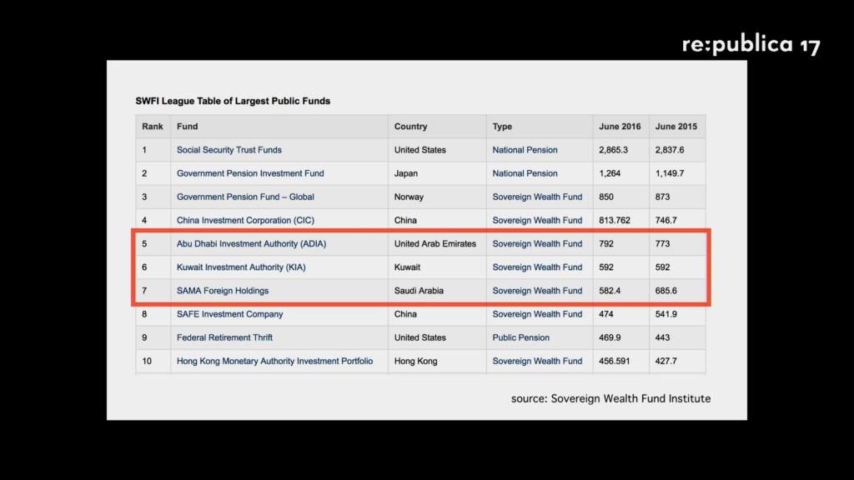
Task: Click the June 2016 value 582.4
Action: click(x=610, y=290)
